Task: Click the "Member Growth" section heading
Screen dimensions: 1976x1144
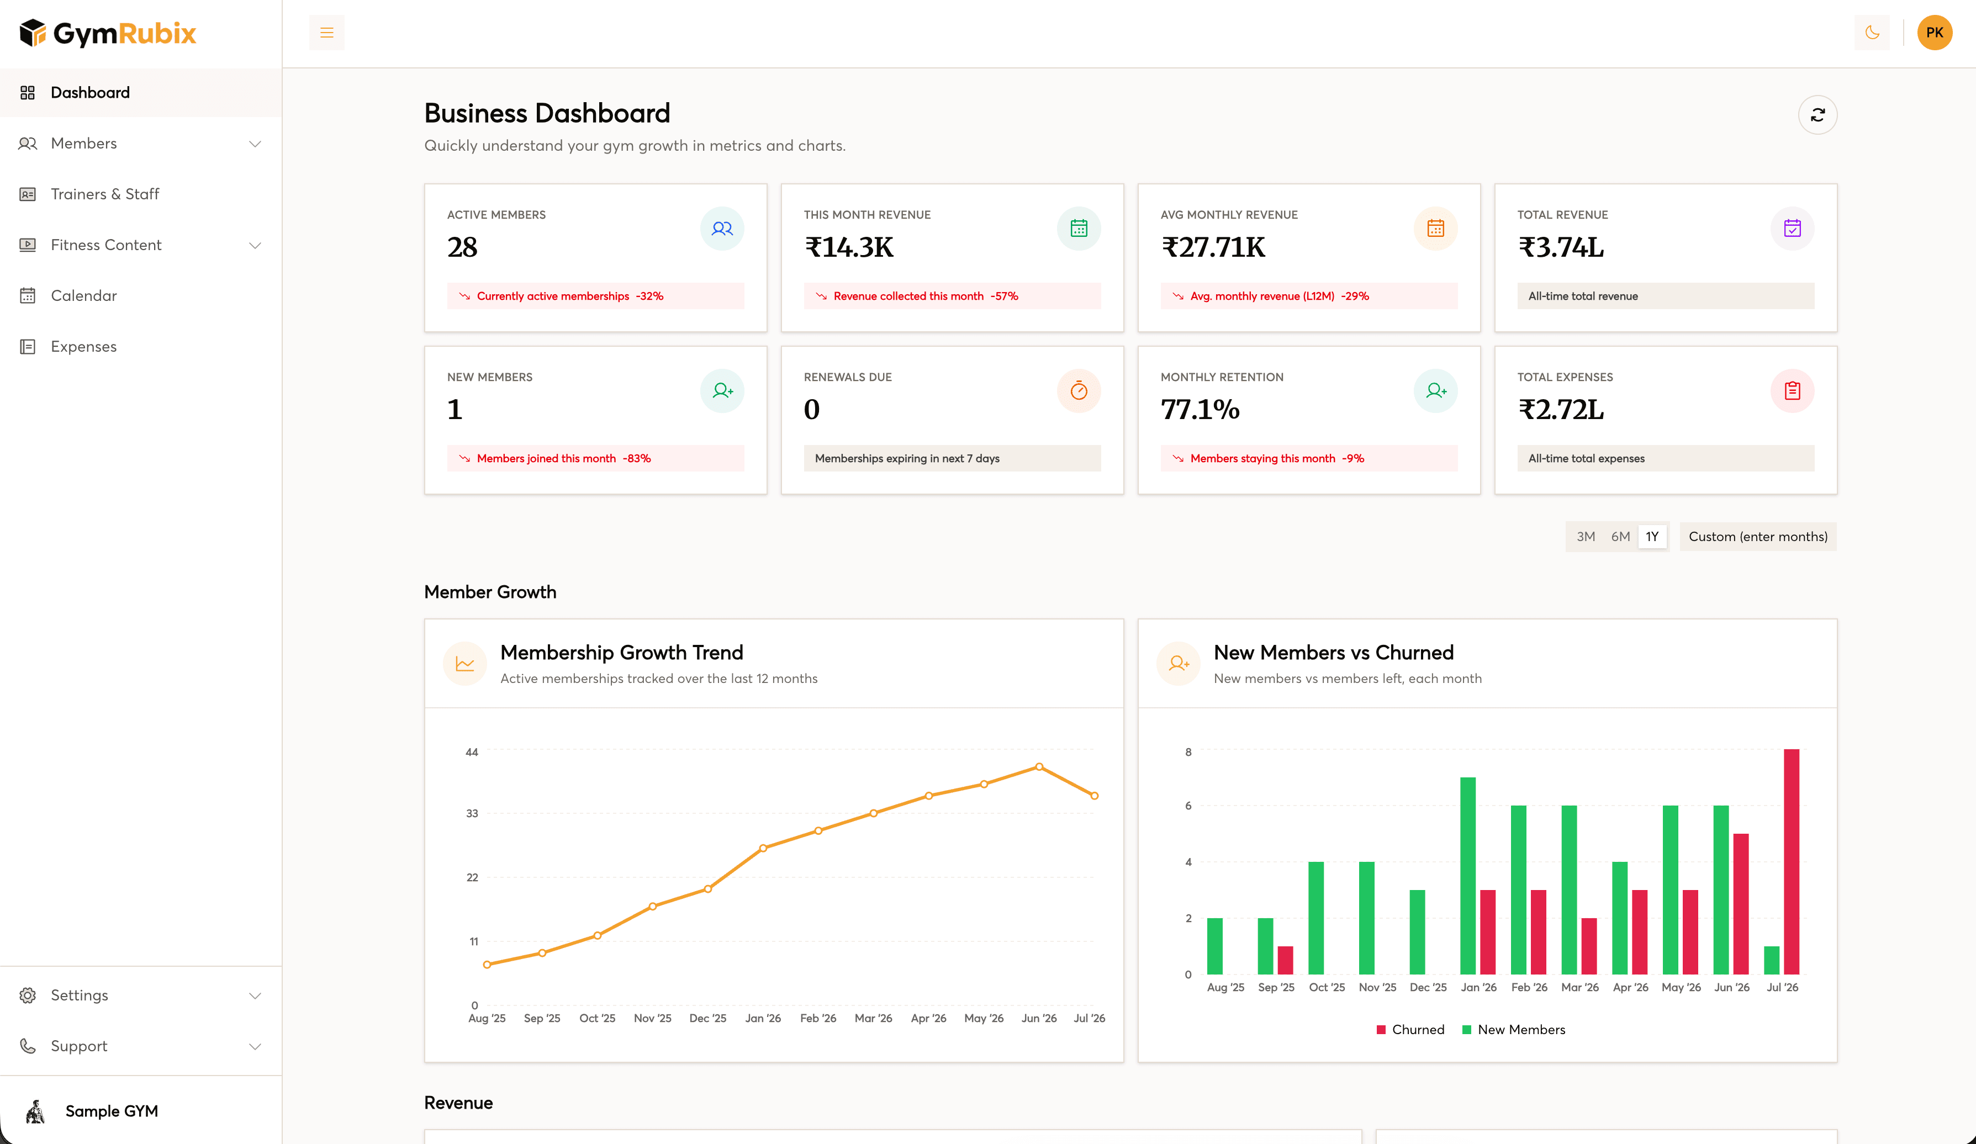Action: (x=490, y=592)
